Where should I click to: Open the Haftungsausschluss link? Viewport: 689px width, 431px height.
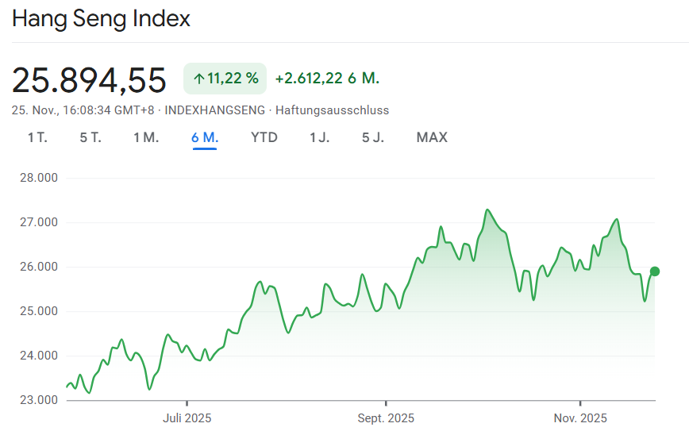tap(332, 110)
